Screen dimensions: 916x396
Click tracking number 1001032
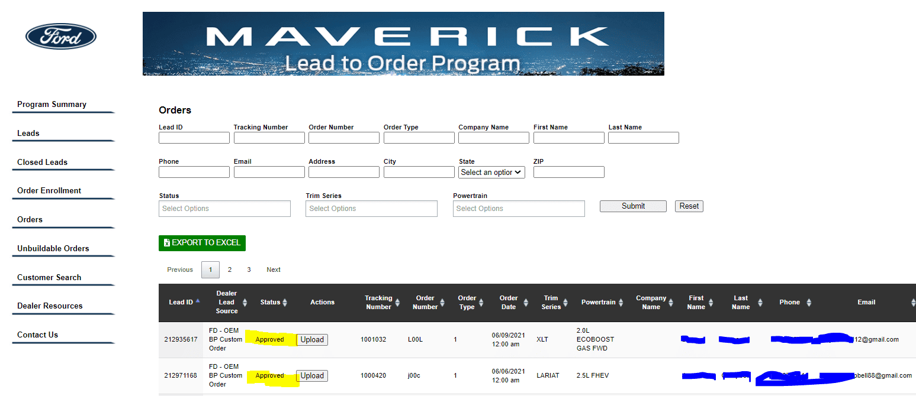373,340
